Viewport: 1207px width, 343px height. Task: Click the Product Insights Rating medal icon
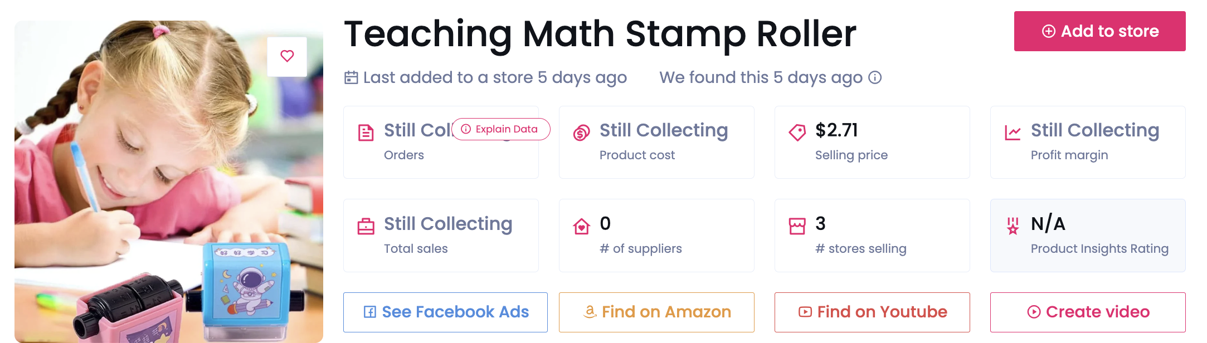pyautogui.click(x=1013, y=226)
